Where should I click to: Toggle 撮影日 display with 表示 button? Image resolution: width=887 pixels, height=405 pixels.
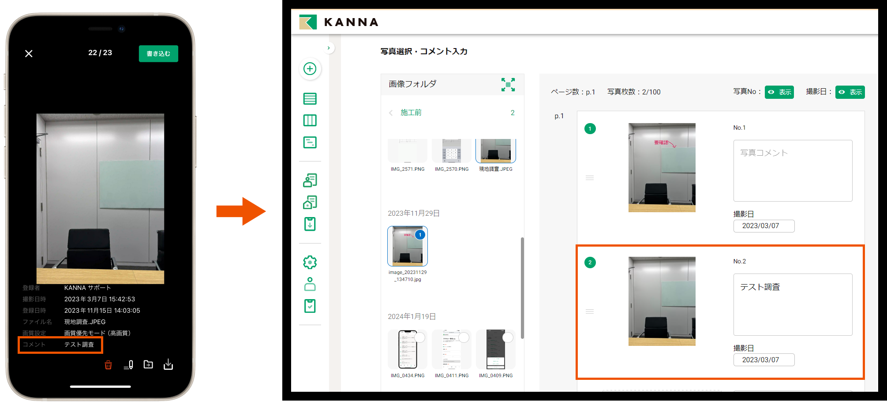click(x=850, y=92)
